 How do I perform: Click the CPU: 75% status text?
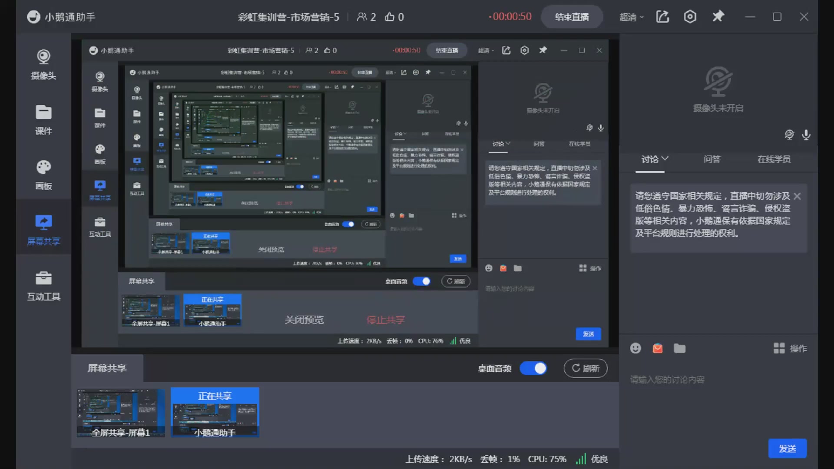point(547,459)
